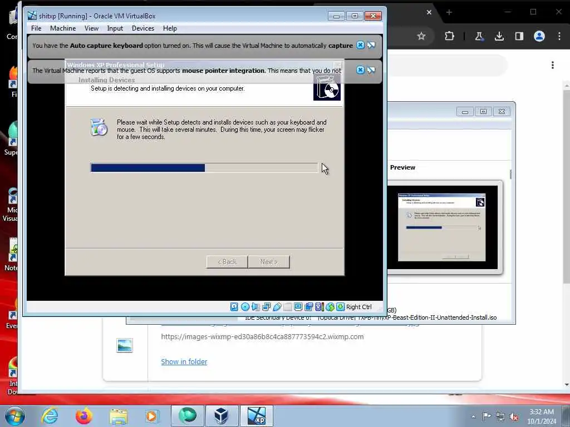
Task: Click the Next button in XP Setup
Action: (269, 262)
